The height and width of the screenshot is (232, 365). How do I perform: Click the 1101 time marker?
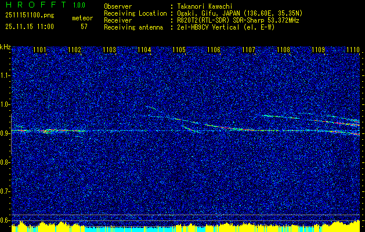click(39, 50)
